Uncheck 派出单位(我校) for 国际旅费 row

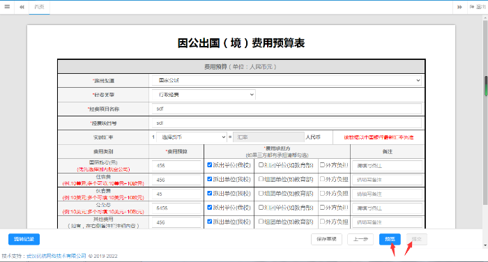210,165
